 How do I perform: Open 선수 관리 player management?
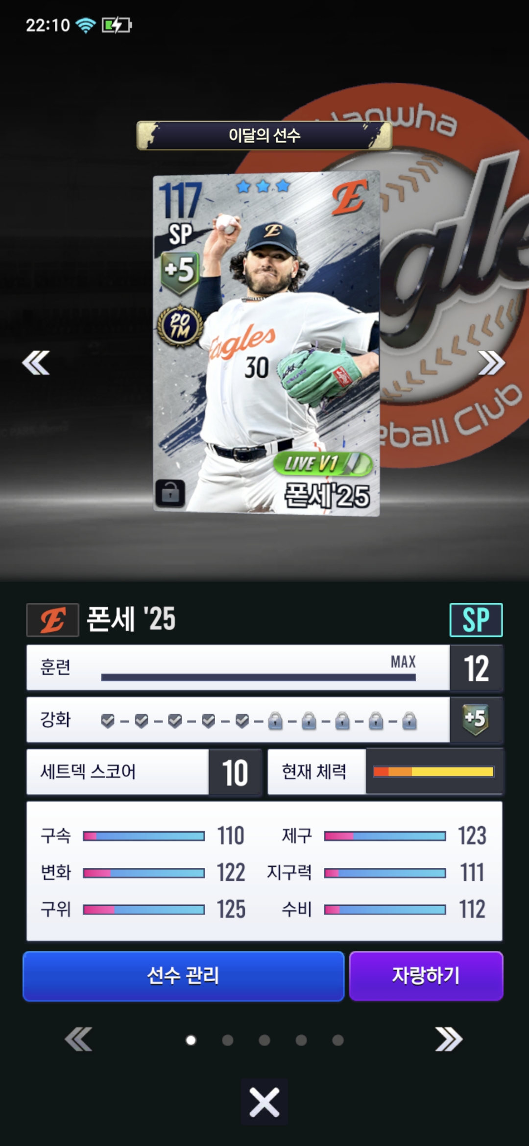click(x=183, y=976)
